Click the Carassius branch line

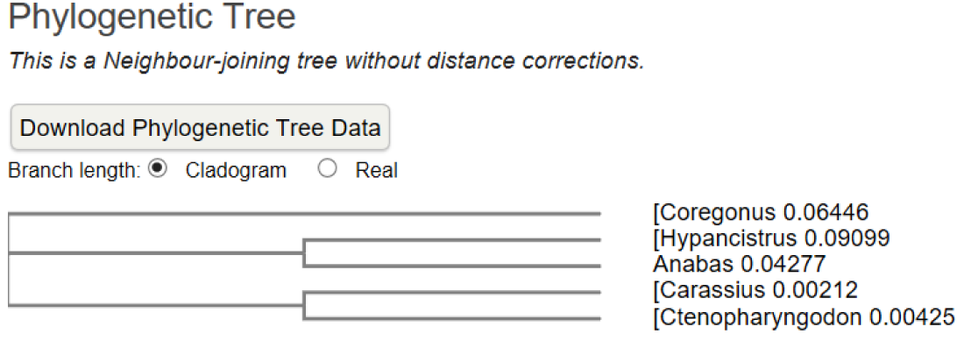[x=452, y=293]
